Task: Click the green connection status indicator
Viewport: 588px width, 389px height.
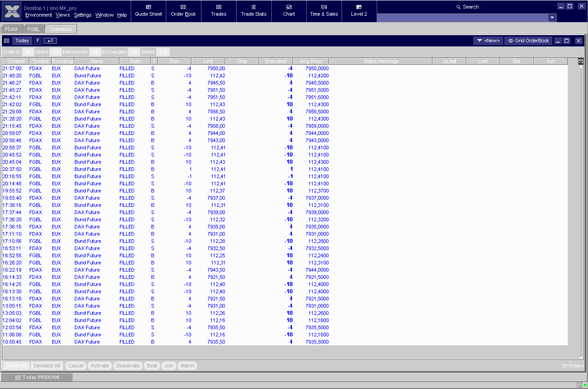Action: point(584,385)
